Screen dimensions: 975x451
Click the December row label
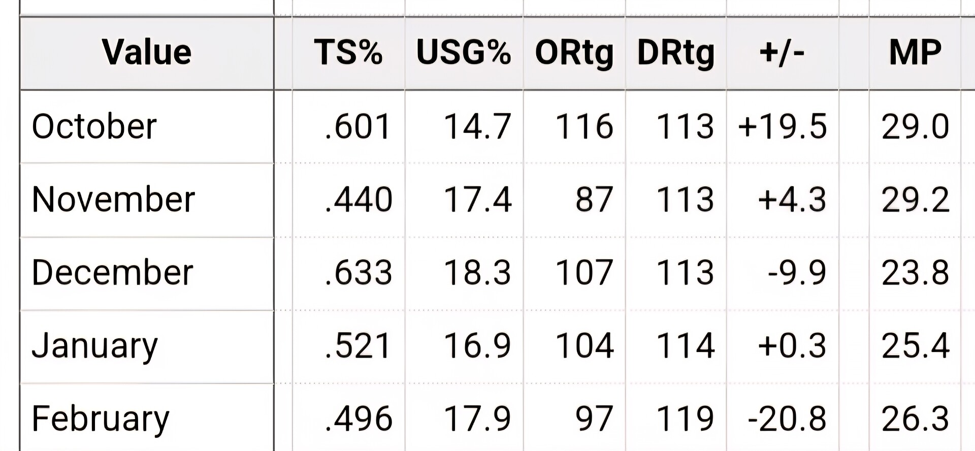click(112, 272)
